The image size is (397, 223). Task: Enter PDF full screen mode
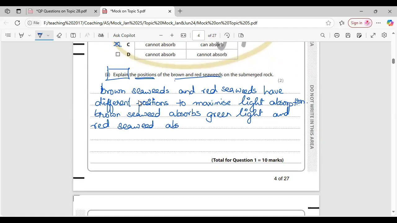[x=373, y=35]
